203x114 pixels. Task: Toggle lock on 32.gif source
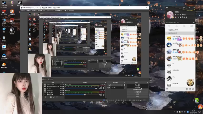tap(63, 89)
